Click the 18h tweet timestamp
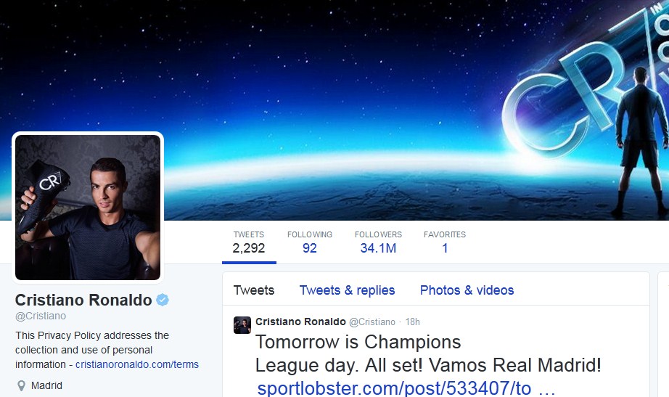This screenshot has height=397, width=669. (413, 322)
